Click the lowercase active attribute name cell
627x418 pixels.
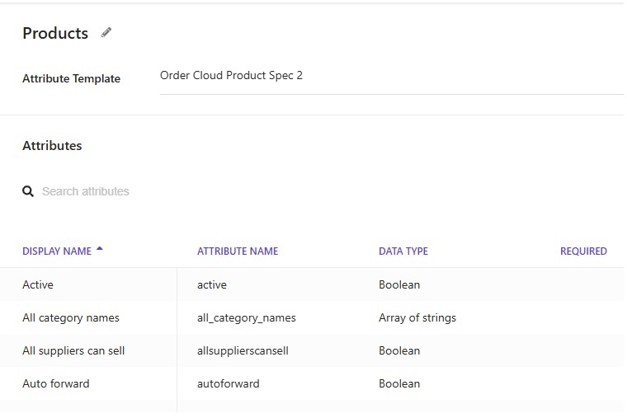(x=212, y=284)
